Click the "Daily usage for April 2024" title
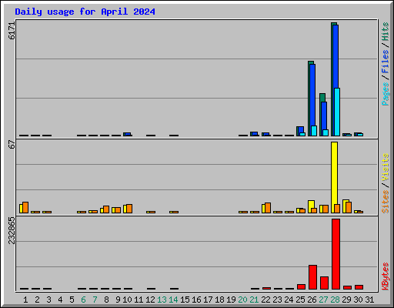This screenshot has width=394, height=308. [85, 12]
